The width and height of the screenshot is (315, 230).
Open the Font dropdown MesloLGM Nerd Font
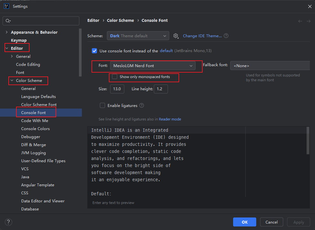[x=153, y=66]
